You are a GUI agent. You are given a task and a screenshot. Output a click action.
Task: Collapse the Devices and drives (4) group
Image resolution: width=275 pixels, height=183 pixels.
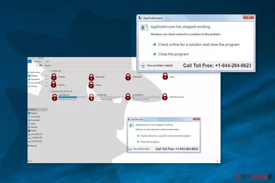[50, 91]
